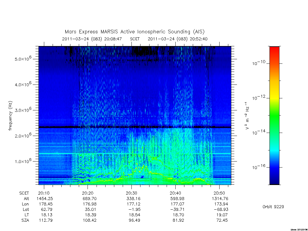The height and width of the screenshot is (231, 308).
Task: Click the 4.0×10^6 frequency tick label
Action: 23,84
